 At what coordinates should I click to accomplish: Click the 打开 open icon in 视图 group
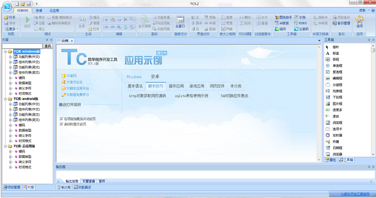(10, 18)
